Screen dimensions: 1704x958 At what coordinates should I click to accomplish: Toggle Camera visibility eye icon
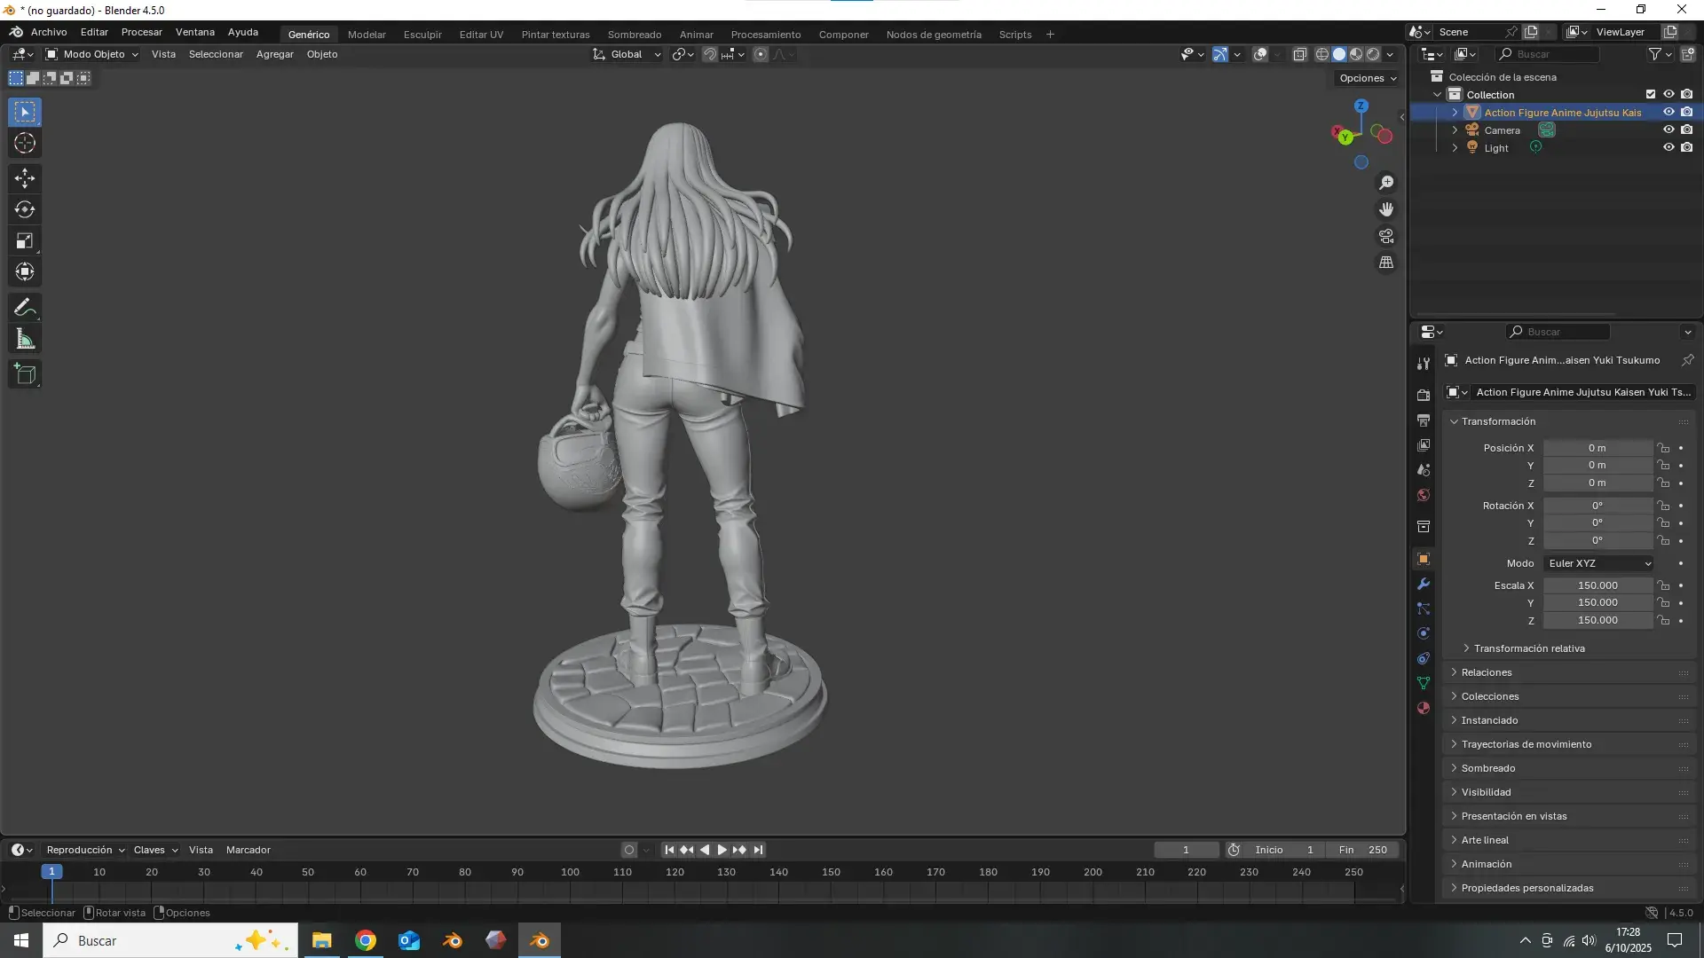coord(1668,130)
